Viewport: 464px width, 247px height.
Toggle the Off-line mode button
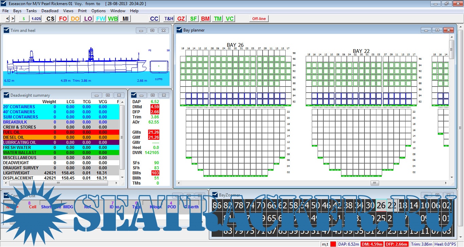tap(259, 19)
